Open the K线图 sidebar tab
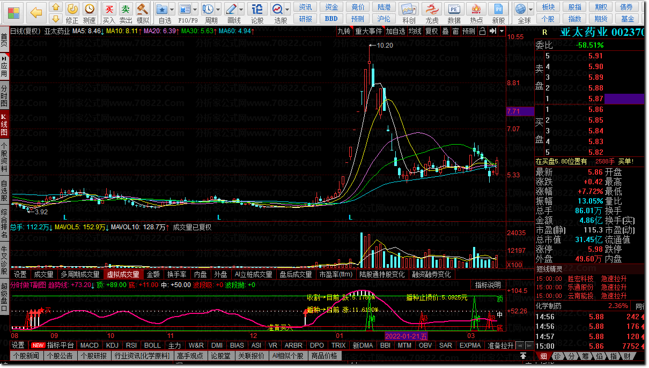Viewport: 649px width, 368px height. [x=4, y=125]
